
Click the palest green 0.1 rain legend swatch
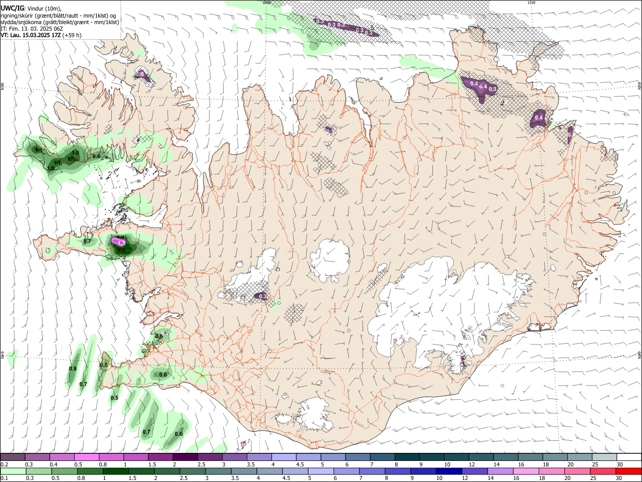(13, 471)
